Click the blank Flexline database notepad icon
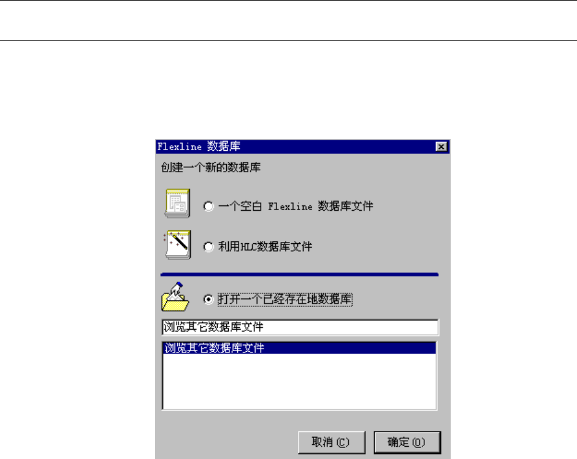 pos(177,203)
